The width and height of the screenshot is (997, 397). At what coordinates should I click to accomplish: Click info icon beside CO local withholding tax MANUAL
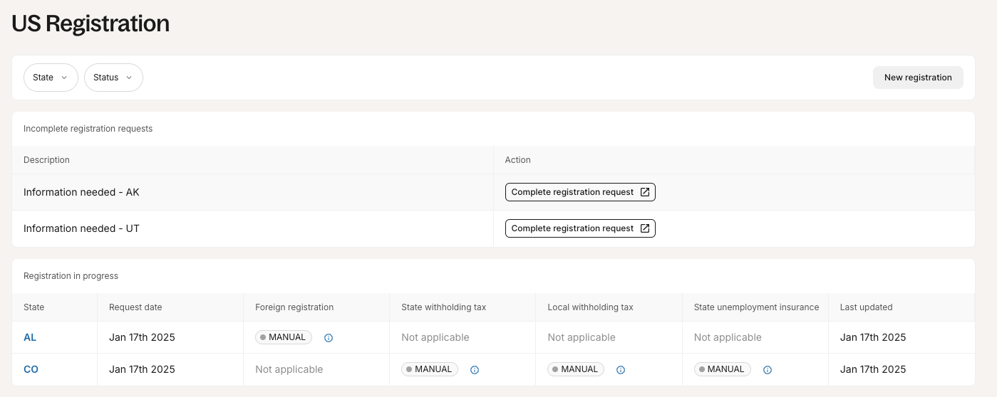[x=621, y=370]
